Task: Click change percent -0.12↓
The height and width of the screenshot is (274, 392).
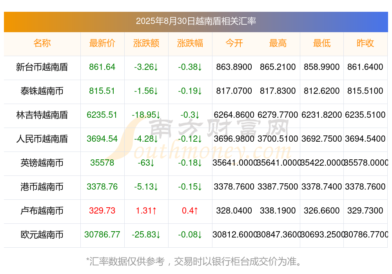Action: click(x=190, y=139)
